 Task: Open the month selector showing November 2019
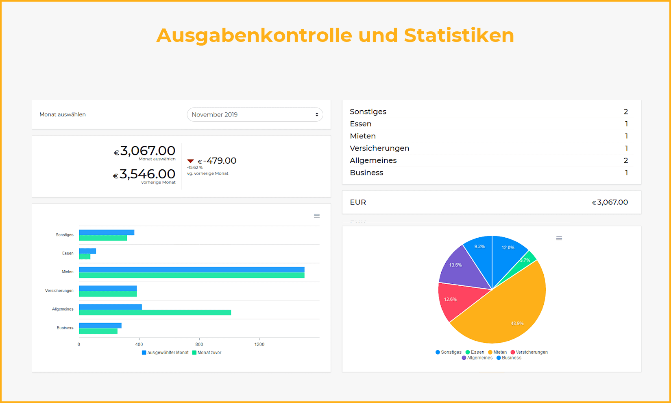255,114
